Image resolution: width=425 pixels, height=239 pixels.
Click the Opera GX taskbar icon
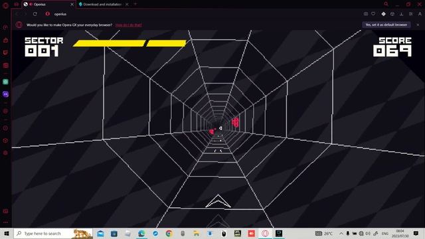coord(265,233)
